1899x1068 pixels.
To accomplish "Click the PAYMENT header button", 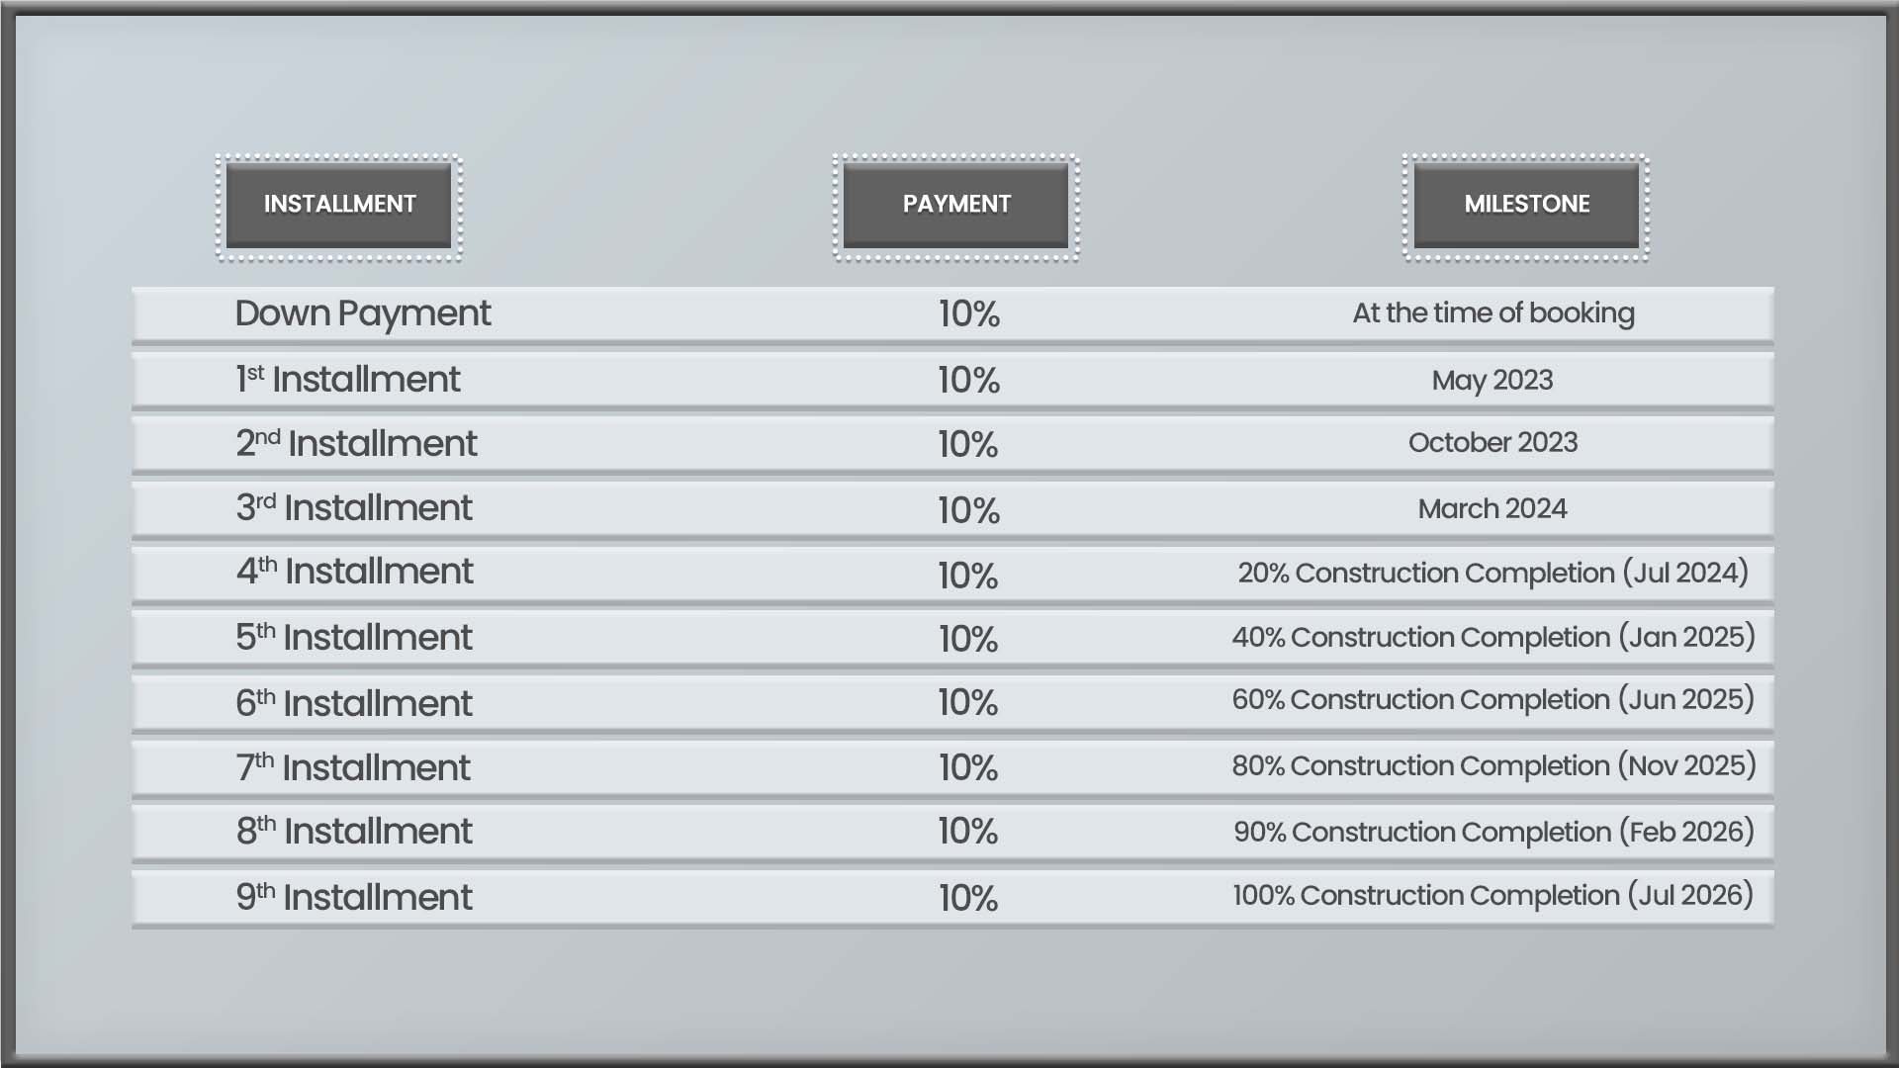I will tap(955, 205).
